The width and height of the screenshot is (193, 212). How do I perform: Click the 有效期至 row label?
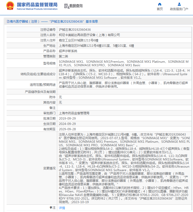pos(49,129)
